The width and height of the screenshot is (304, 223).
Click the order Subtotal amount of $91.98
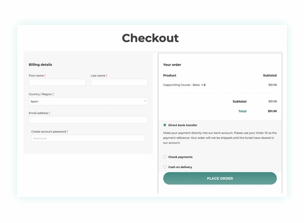tap(273, 101)
